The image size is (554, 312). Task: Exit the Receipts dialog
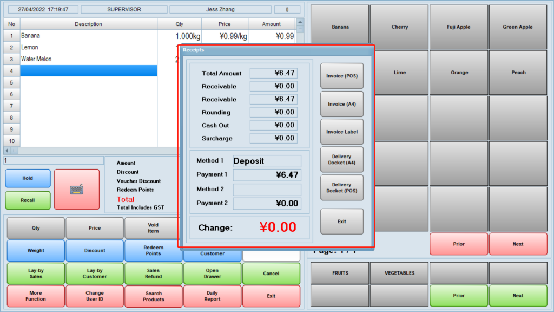342,222
